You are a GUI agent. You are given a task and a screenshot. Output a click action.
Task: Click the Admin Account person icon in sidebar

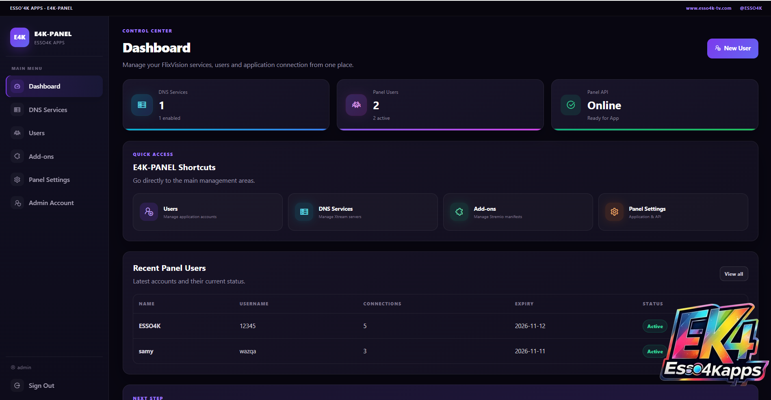(17, 203)
